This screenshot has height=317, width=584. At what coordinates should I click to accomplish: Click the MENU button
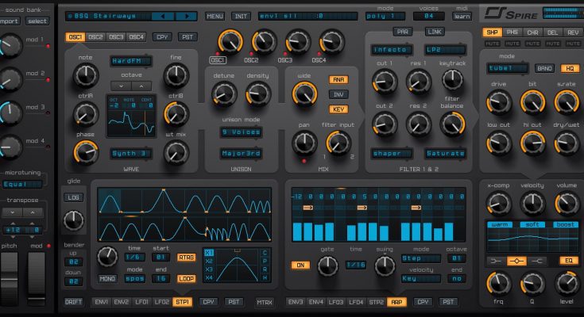[x=215, y=16]
